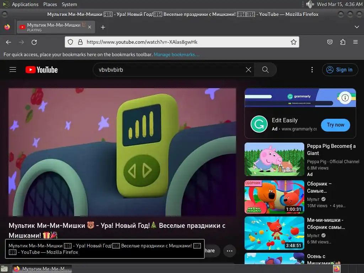Open the Applications menu
The width and height of the screenshot is (364, 273).
coord(25,4)
